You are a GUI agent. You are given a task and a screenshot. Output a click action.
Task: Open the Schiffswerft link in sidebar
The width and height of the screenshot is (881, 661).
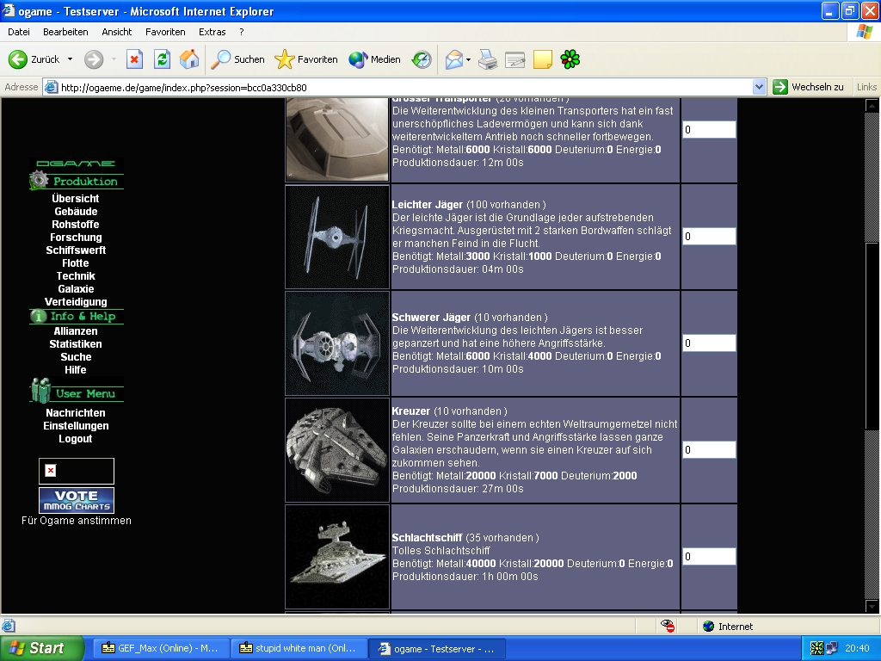[76, 250]
